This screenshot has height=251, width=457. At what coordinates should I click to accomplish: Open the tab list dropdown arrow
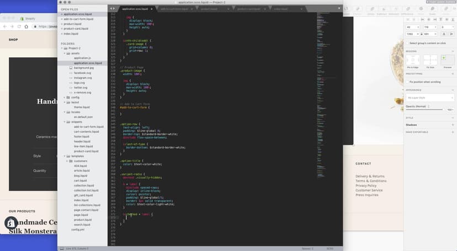(338, 9)
